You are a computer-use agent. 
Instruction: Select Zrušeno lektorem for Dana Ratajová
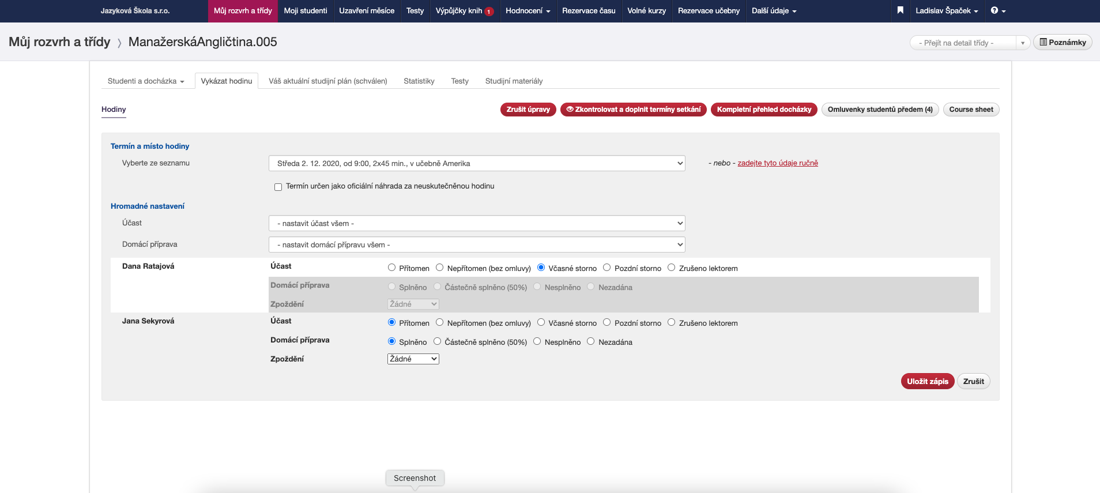(x=671, y=268)
